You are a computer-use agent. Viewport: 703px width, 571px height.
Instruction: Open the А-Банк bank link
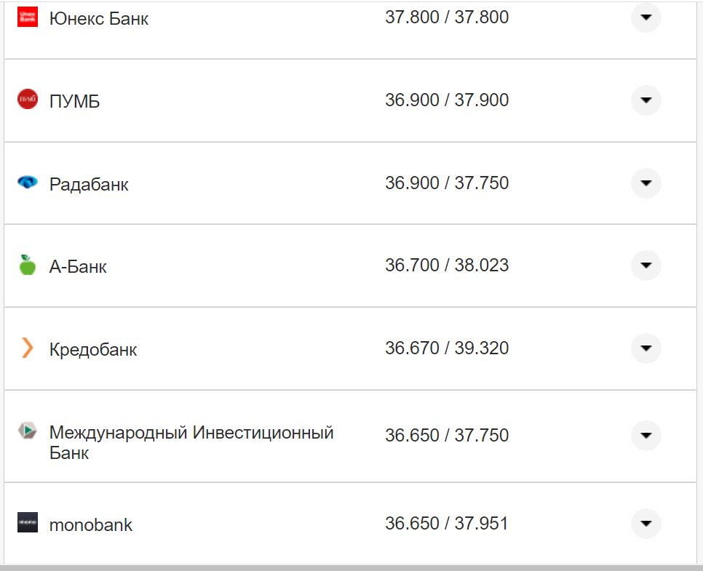click(x=77, y=265)
